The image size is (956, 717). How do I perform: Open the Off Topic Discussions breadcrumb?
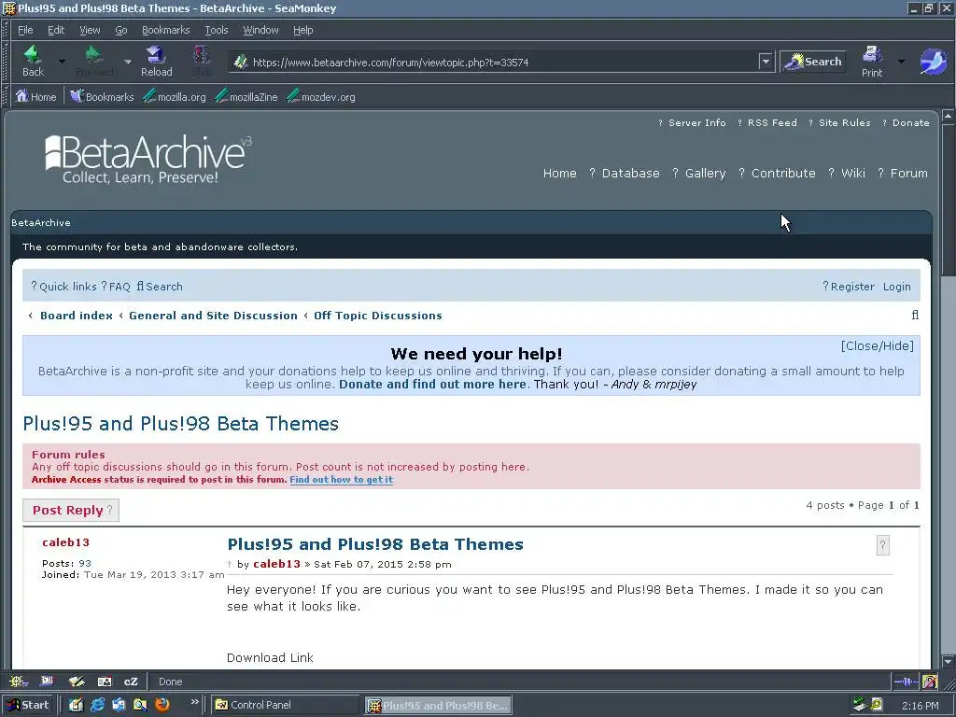(x=378, y=316)
